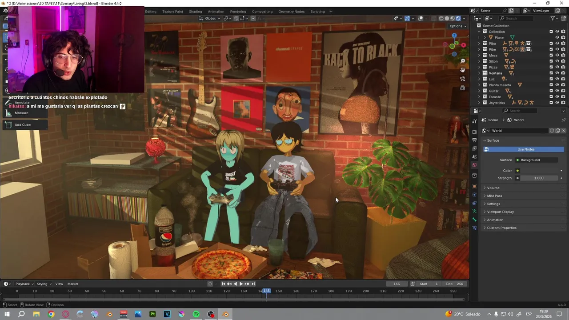The image size is (569, 320).
Task: Open the World properties tab
Action: [474, 165]
